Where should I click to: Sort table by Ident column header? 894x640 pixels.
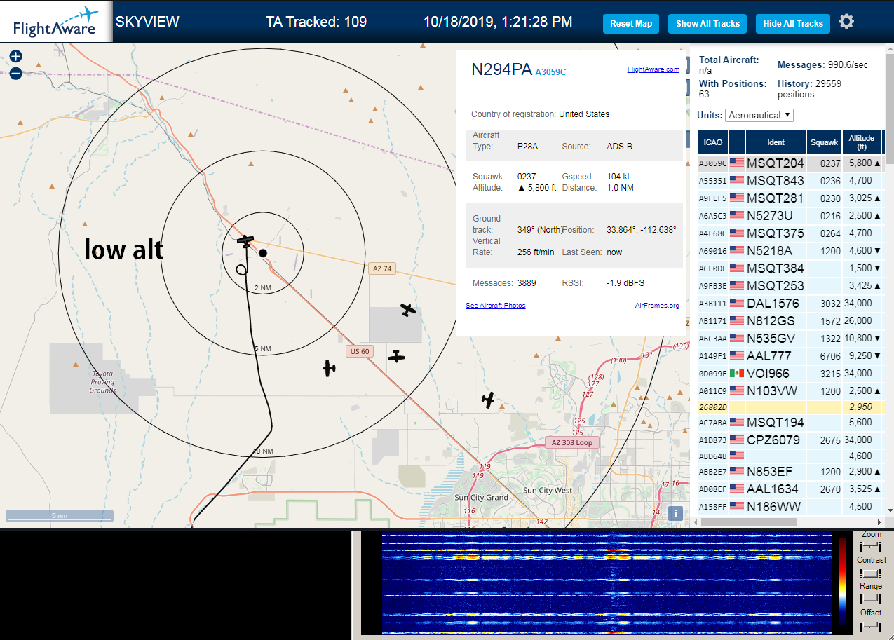tap(776, 142)
